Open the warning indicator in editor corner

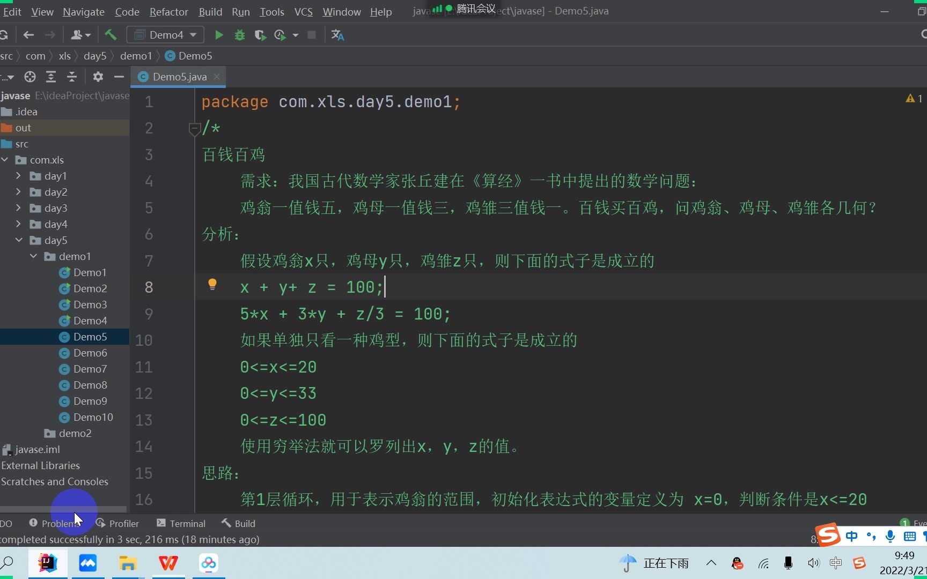pyautogui.click(x=914, y=98)
